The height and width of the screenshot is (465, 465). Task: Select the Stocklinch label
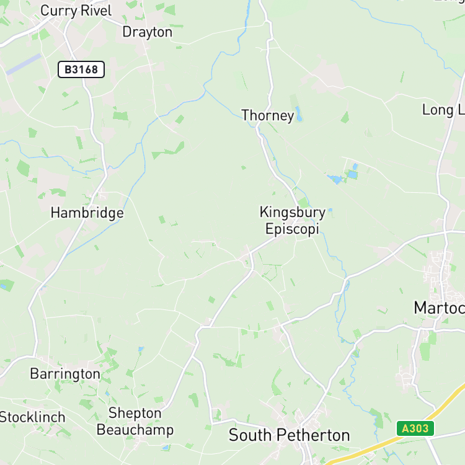[32, 417]
